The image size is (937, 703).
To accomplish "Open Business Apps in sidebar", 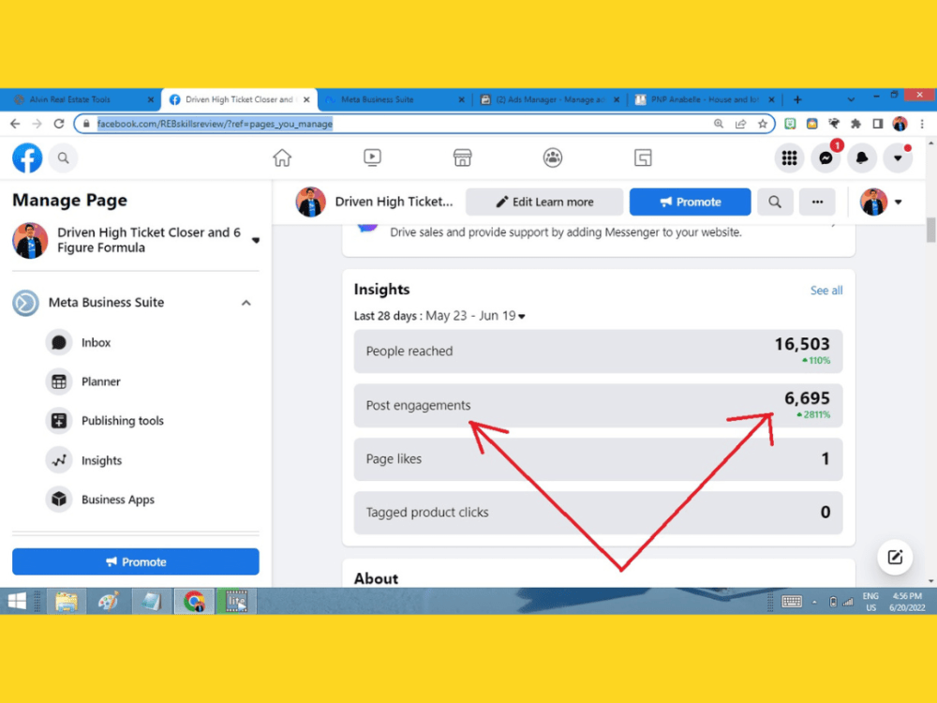I will tap(117, 500).
